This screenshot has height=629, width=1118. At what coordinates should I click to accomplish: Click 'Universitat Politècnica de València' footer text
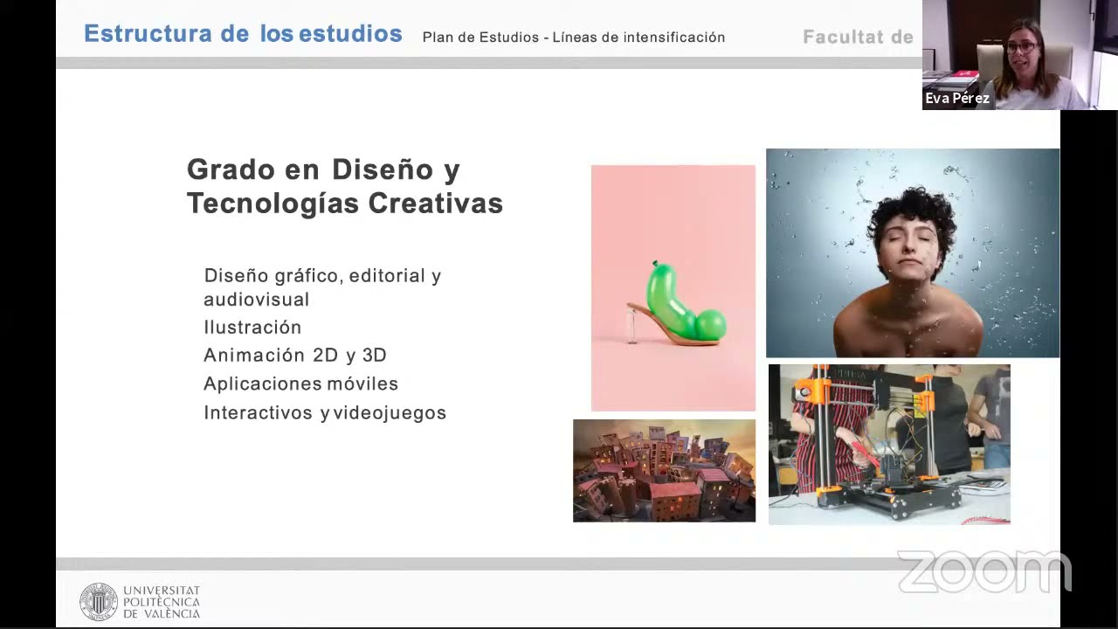(162, 603)
